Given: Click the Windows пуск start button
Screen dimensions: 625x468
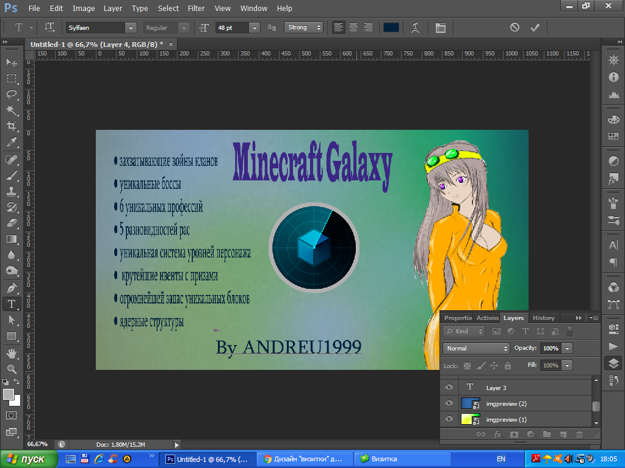Looking at the screenshot, I should point(29,459).
